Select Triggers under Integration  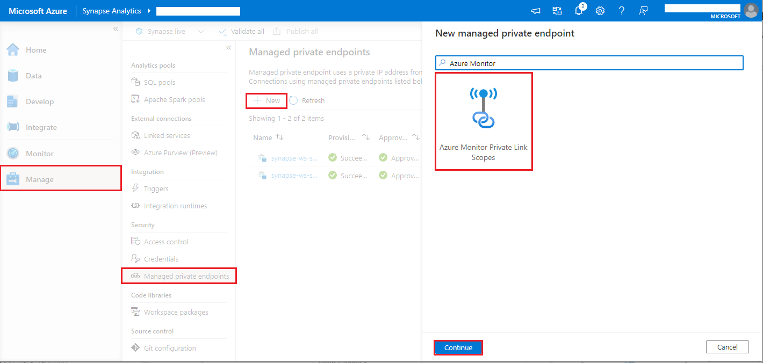(x=156, y=188)
